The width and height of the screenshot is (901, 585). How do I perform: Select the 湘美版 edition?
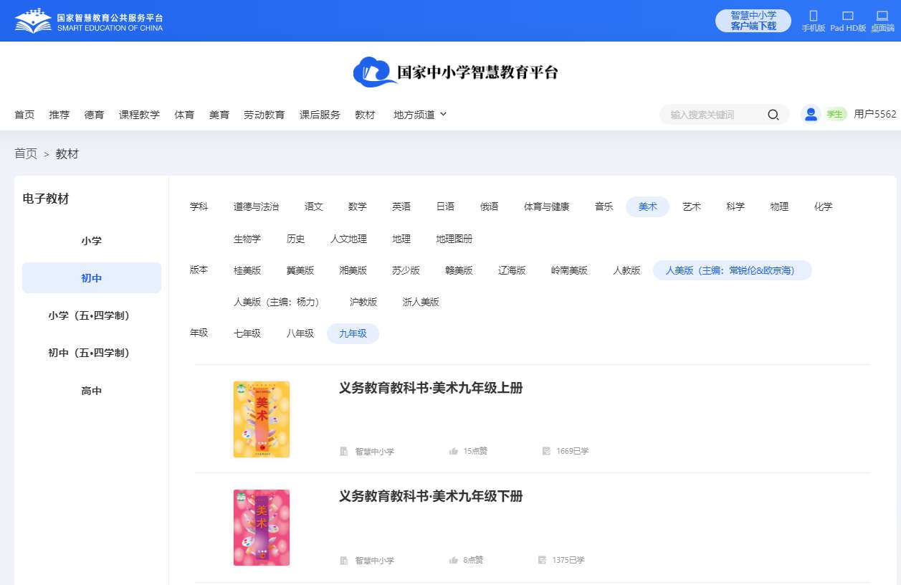(353, 270)
